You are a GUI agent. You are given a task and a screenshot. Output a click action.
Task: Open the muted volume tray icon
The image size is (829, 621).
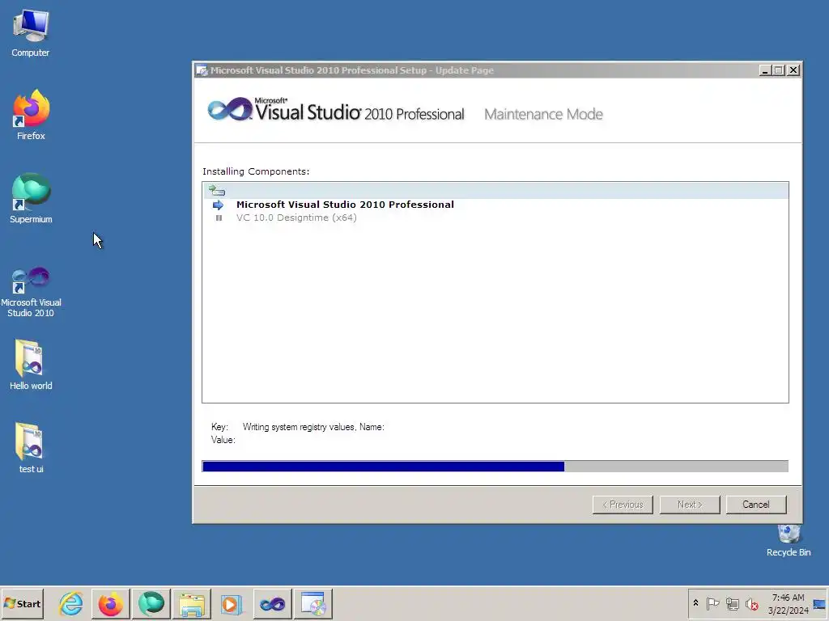pyautogui.click(x=751, y=603)
